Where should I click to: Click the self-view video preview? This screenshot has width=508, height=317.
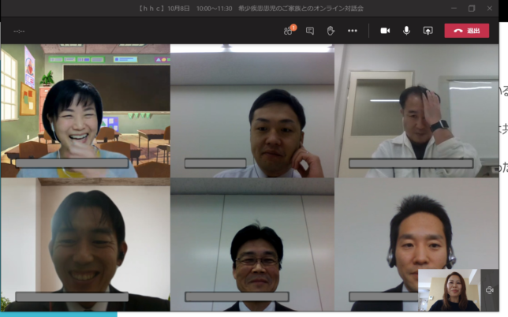448,291
